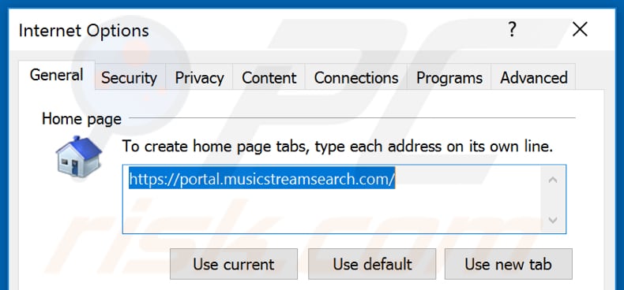This screenshot has height=290, width=624.
Task: Open the Security tab
Action: coord(130,77)
